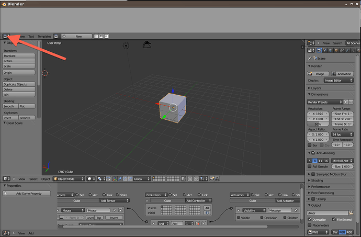Image resolution: width=361 pixels, height=237 pixels.
Task: Open the Global orientation dropdown
Action: (142, 179)
